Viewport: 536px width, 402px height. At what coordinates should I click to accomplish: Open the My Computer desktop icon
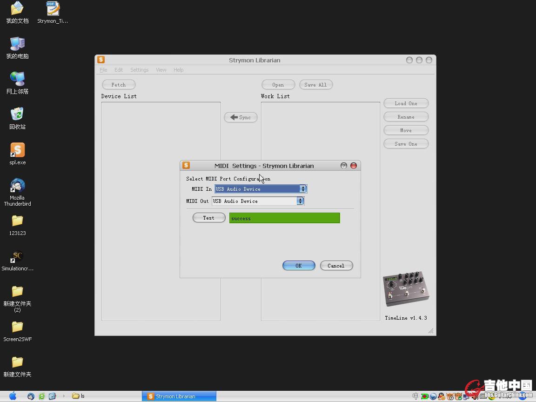(17, 44)
